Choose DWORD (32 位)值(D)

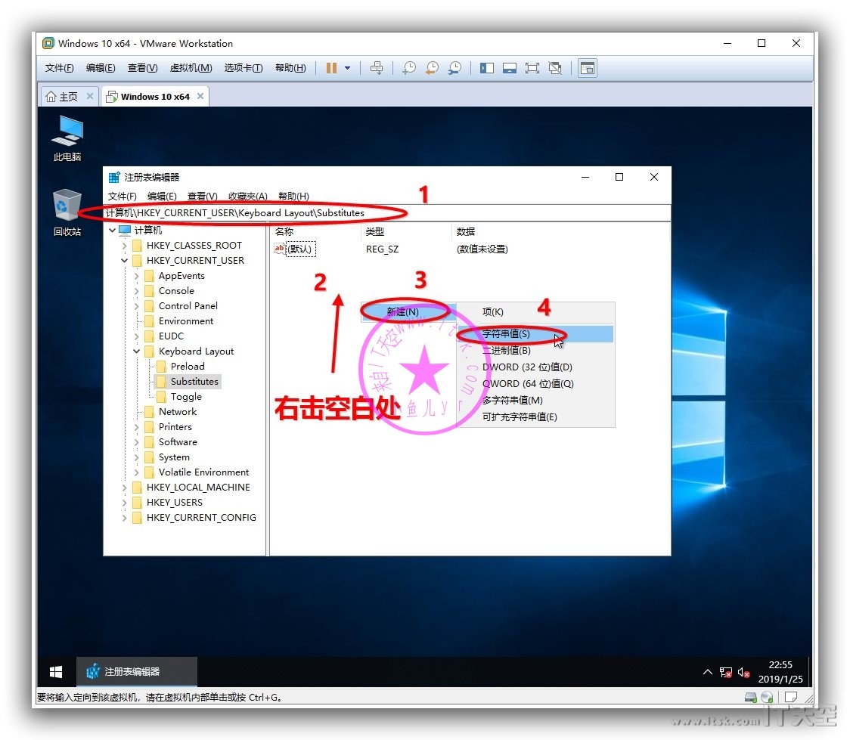pyautogui.click(x=536, y=367)
